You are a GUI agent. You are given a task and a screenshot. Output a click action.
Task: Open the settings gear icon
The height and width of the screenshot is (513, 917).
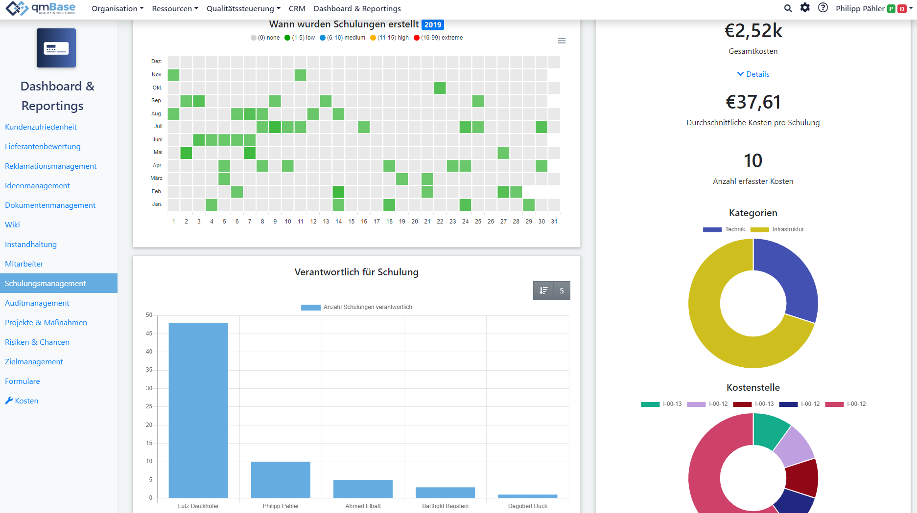pos(805,8)
